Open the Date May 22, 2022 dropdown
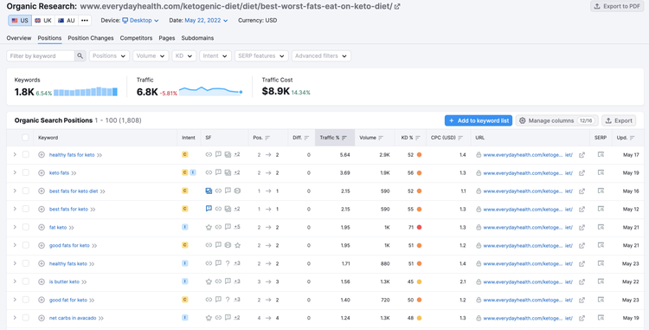649x330 pixels. [206, 20]
